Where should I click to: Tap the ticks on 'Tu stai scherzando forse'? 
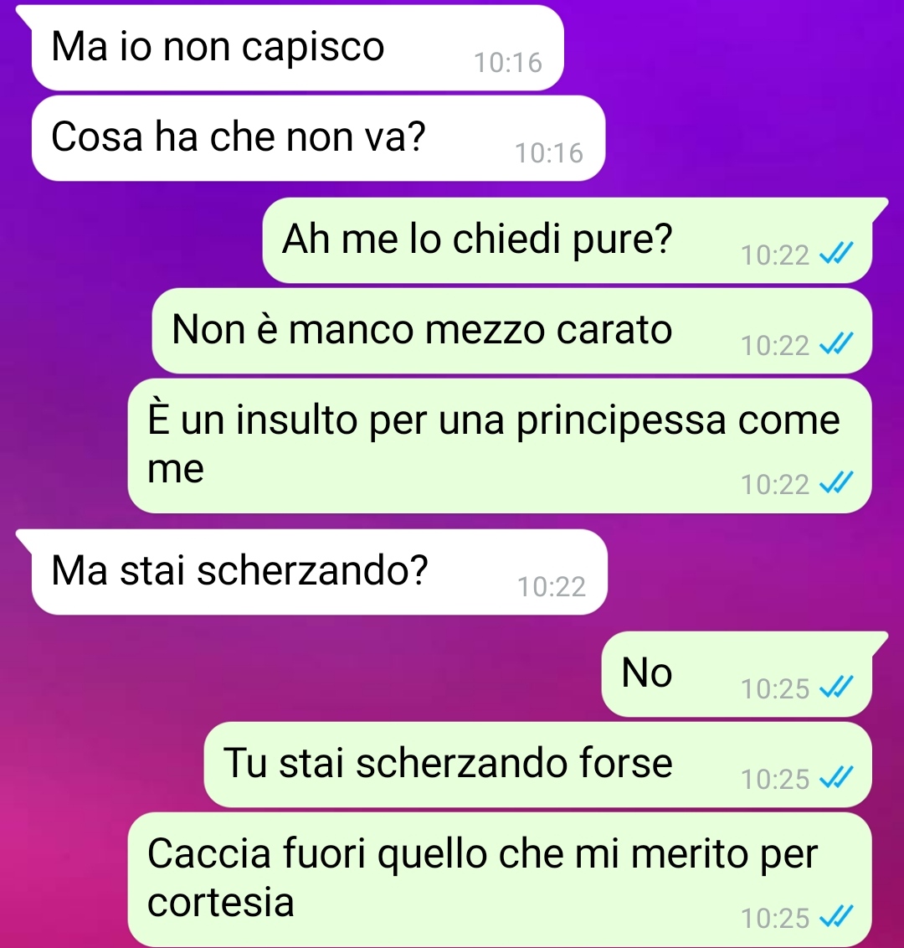(835, 778)
